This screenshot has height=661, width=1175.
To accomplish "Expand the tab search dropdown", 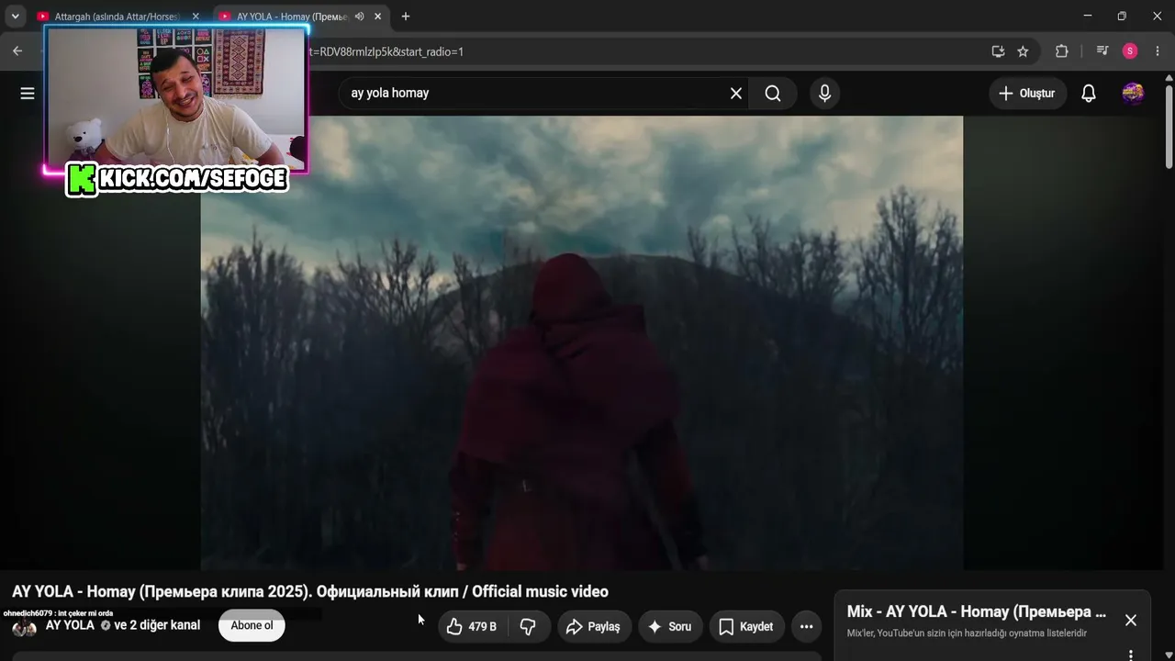I will (15, 17).
